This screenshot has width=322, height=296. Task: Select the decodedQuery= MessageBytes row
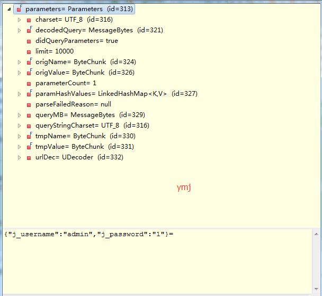point(99,30)
